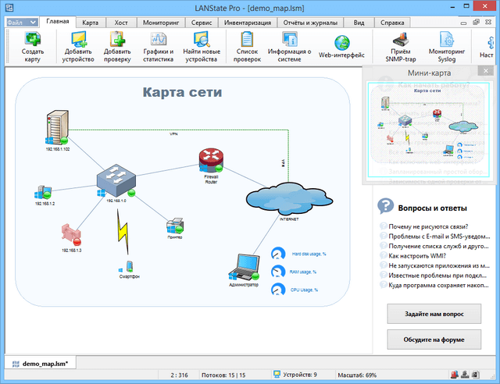This screenshot has height=384, width=500.
Task: Click the Задайте нам вопрос button
Action: click(434, 313)
